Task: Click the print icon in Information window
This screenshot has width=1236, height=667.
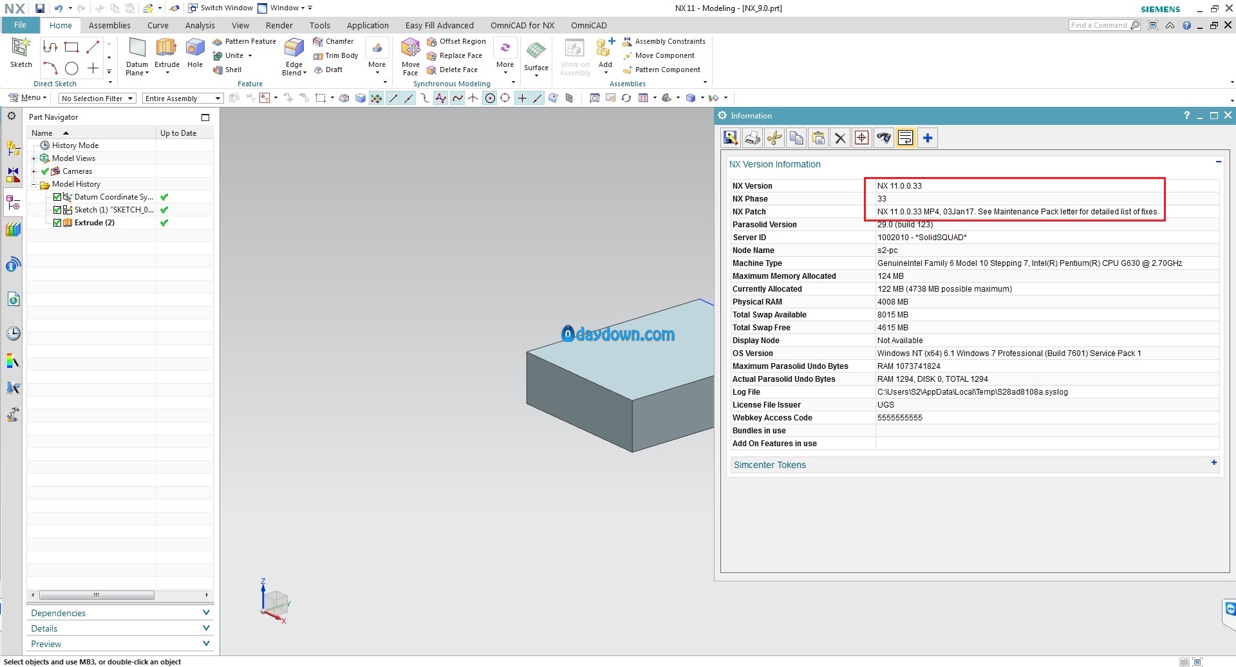Action: 752,138
